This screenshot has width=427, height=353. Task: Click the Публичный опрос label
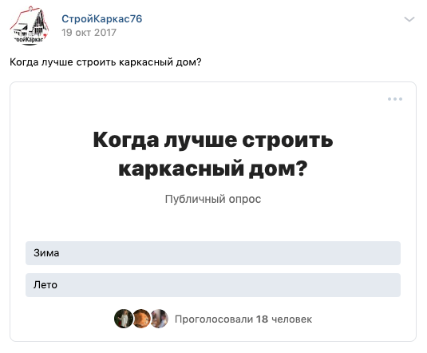click(213, 199)
